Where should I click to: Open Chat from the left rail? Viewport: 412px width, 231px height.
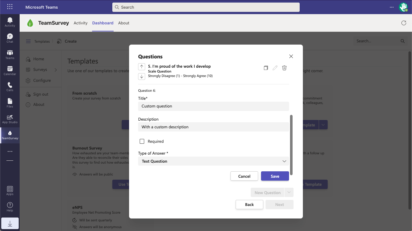click(x=10, y=38)
